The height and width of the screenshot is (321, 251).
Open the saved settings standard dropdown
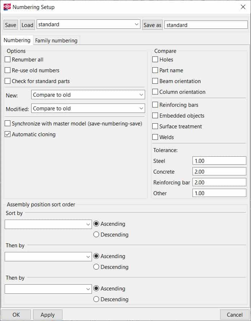pyautogui.click(x=88, y=24)
